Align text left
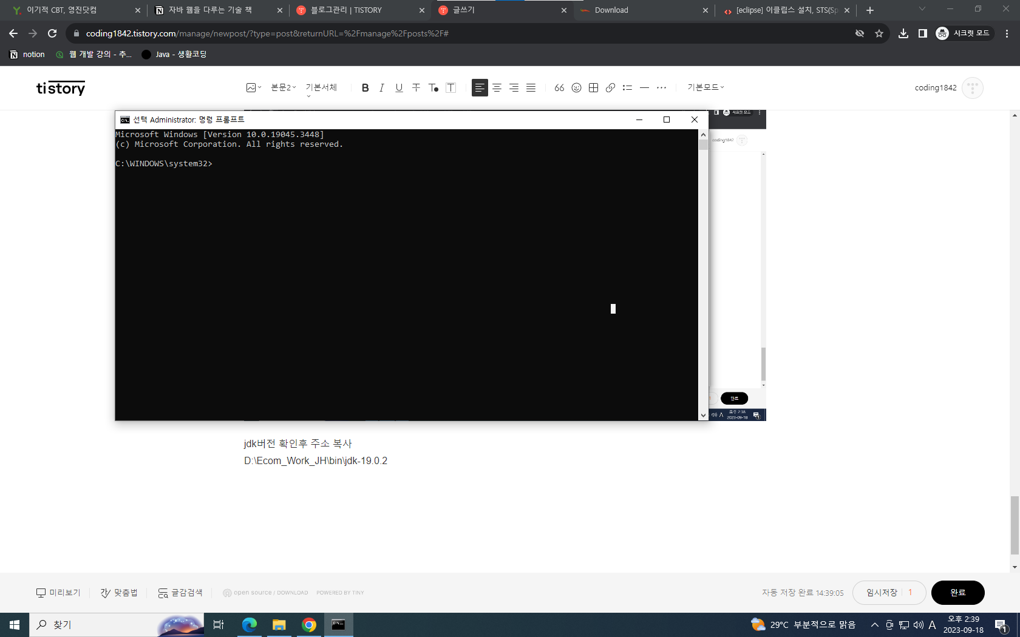The image size is (1020, 637). pyautogui.click(x=480, y=88)
